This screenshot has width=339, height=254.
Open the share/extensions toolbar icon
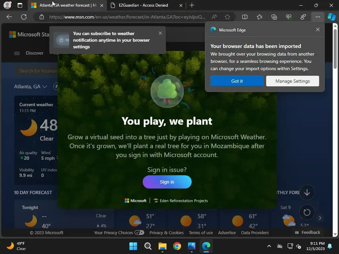[x=303, y=17]
